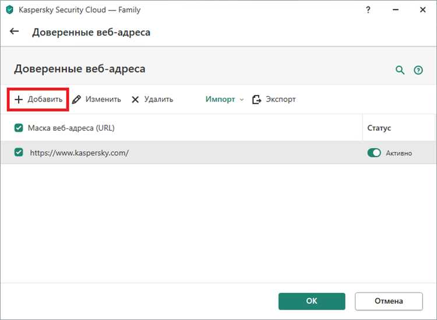Confirm with the OK button
The height and width of the screenshot is (320, 437).
click(x=312, y=301)
